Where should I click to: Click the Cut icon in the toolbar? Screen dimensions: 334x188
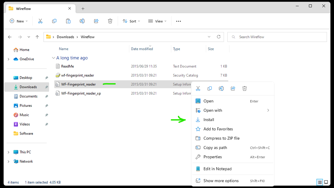pyautogui.click(x=40, y=21)
